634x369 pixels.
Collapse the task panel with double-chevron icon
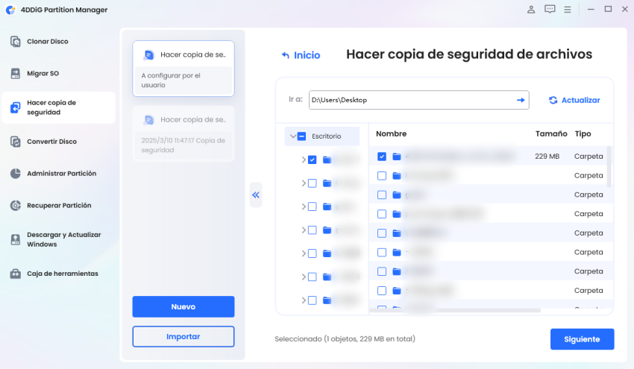256,195
